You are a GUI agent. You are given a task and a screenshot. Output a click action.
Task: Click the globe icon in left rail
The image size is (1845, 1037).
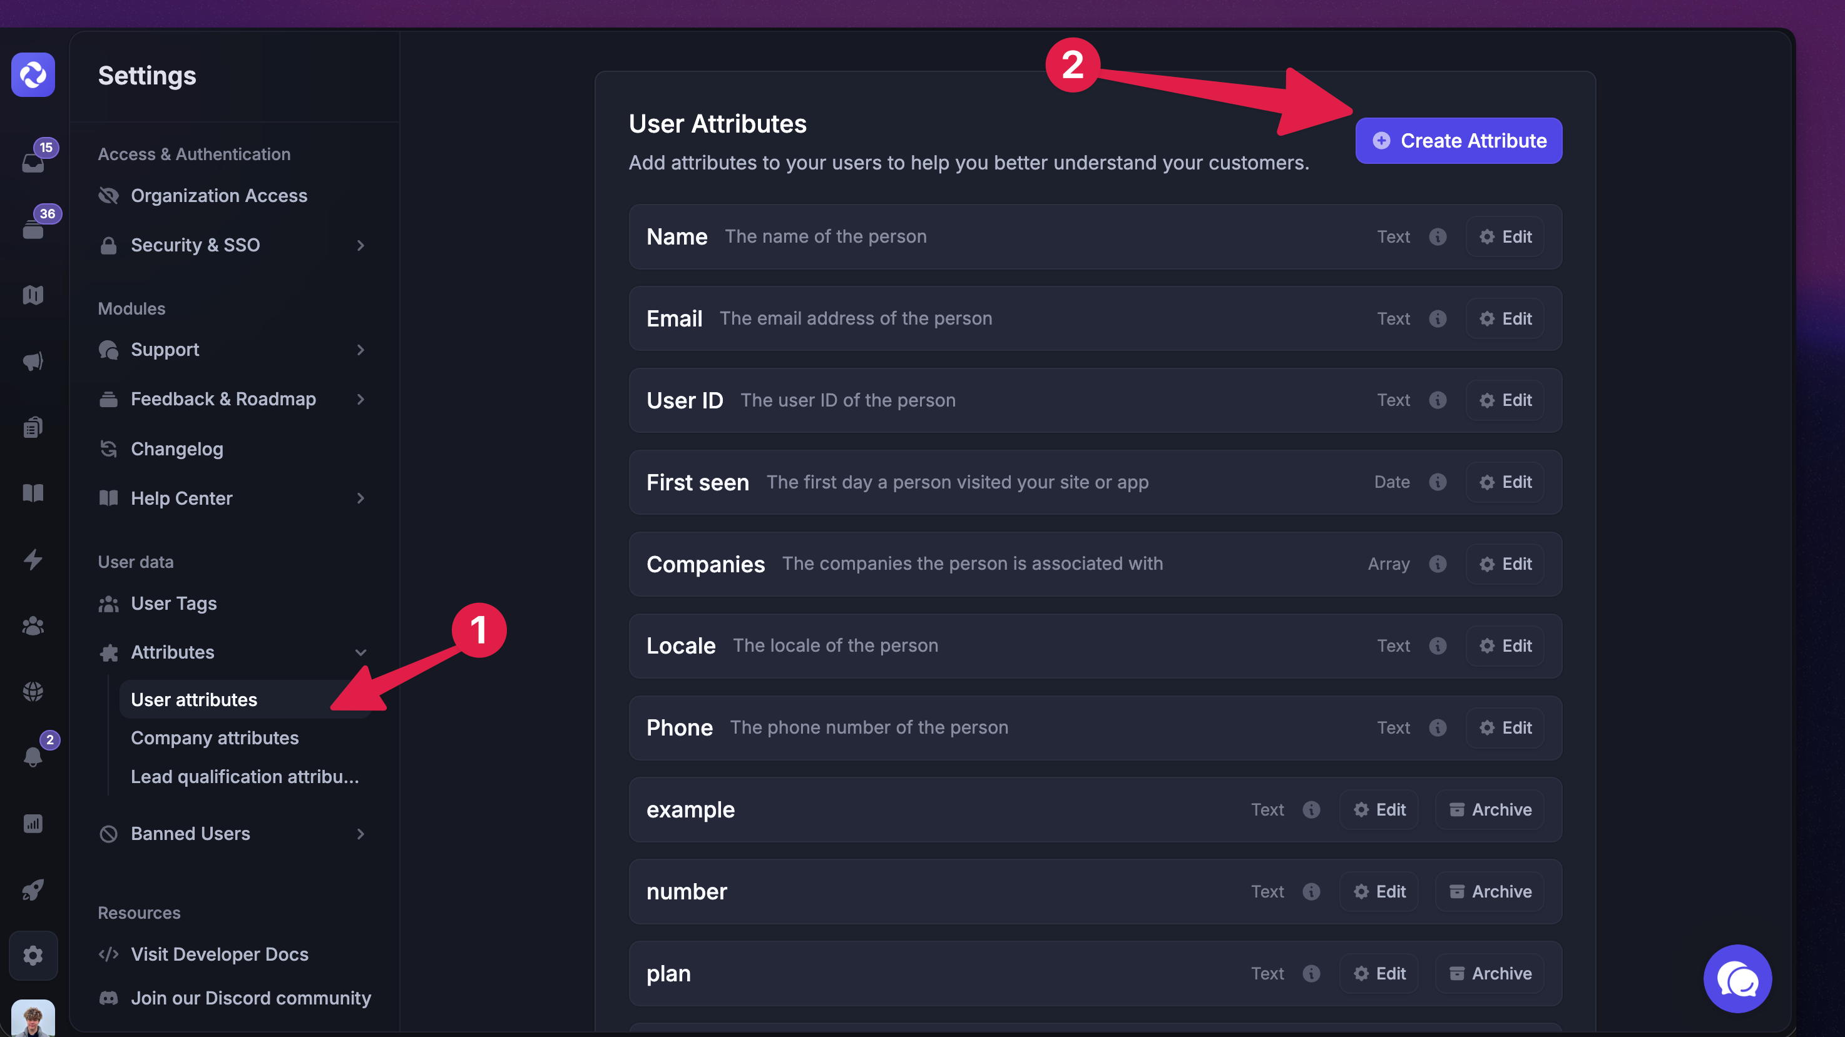(33, 691)
